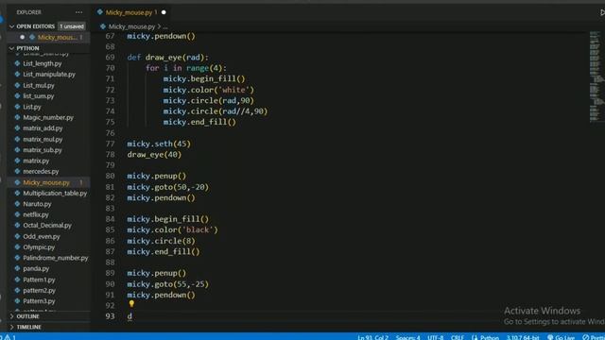This screenshot has height=340, width=605.
Task: Open matrix.py in the explorer
Action: [36, 161]
